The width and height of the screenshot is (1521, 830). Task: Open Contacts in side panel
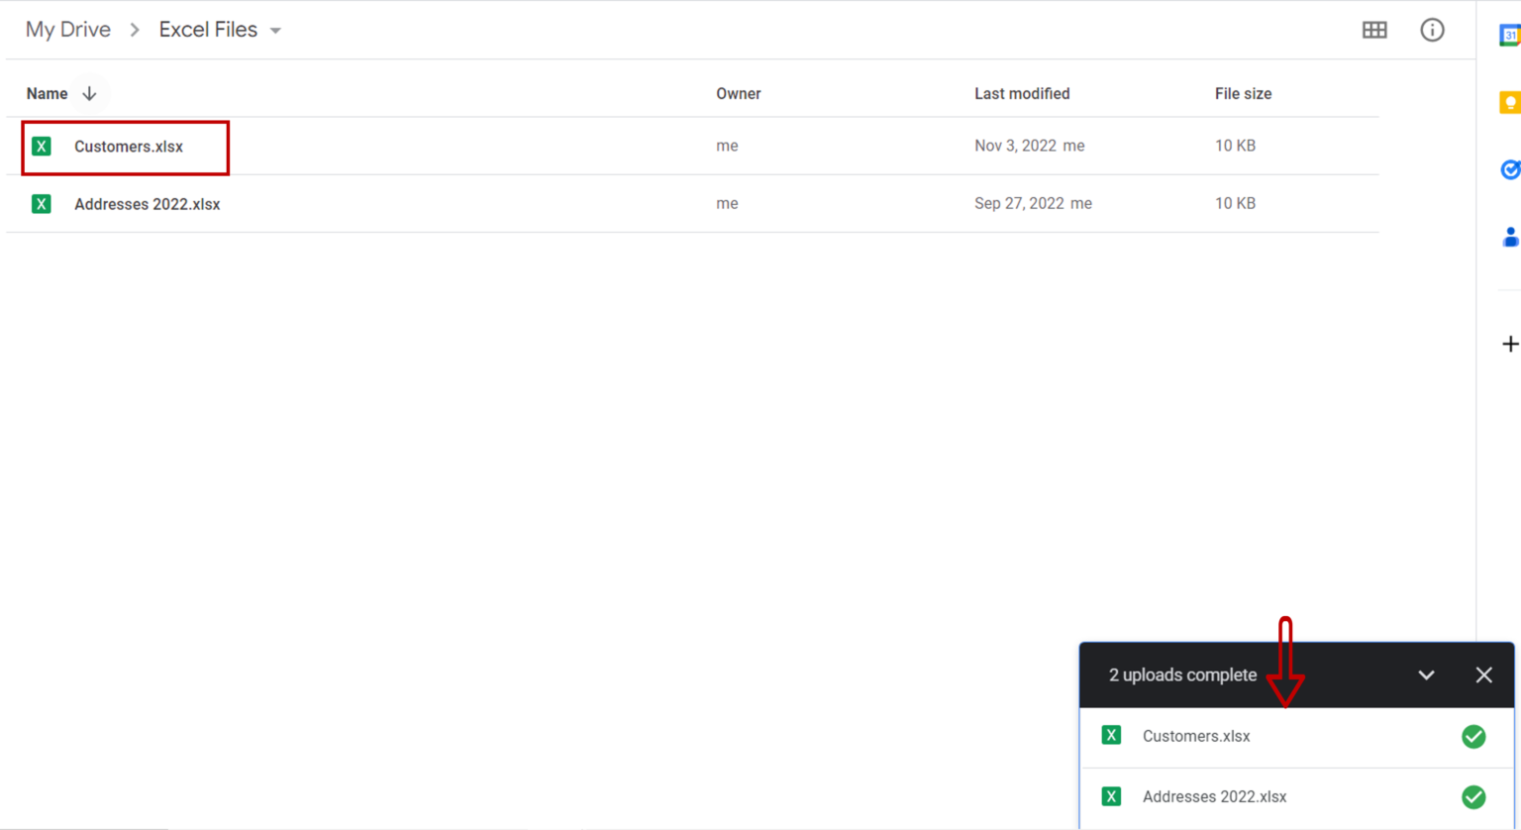point(1509,238)
